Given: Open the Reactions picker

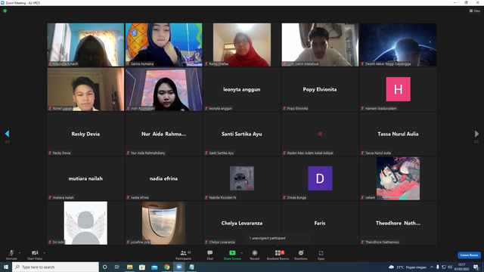Looking at the screenshot, I should click(x=301, y=255).
